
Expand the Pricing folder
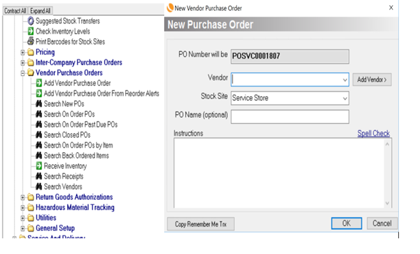click(23, 52)
